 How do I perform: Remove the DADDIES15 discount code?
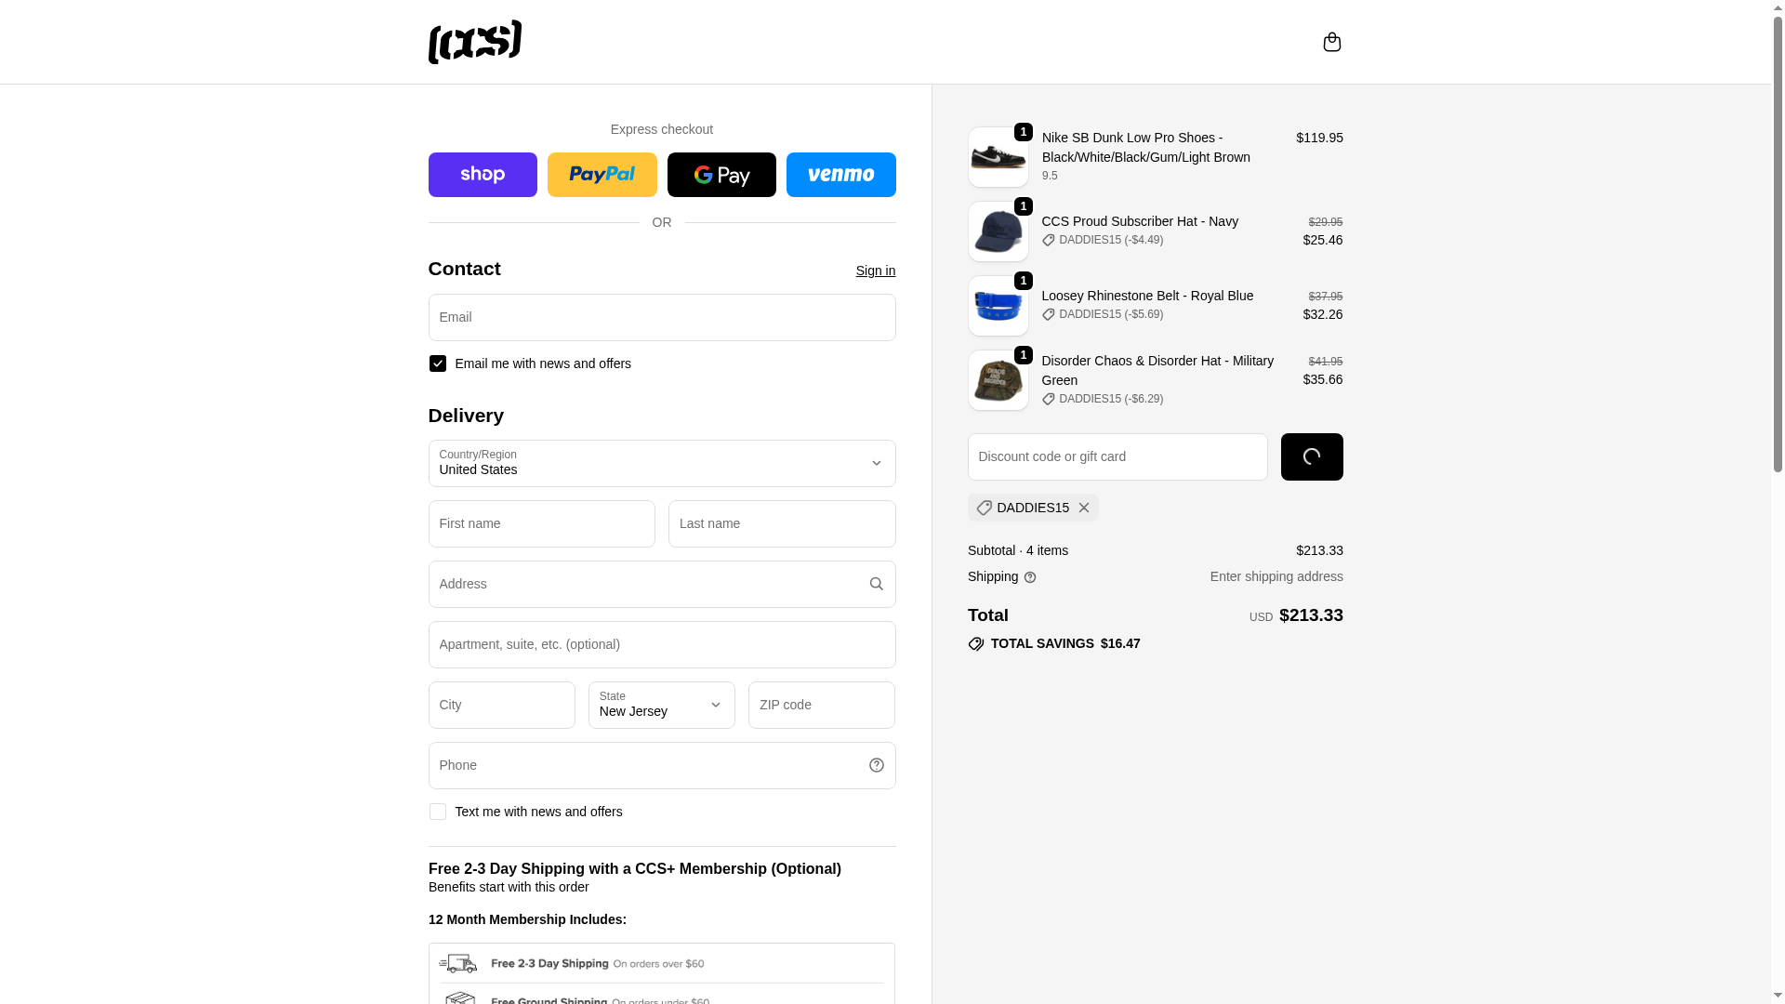[x=1084, y=508]
